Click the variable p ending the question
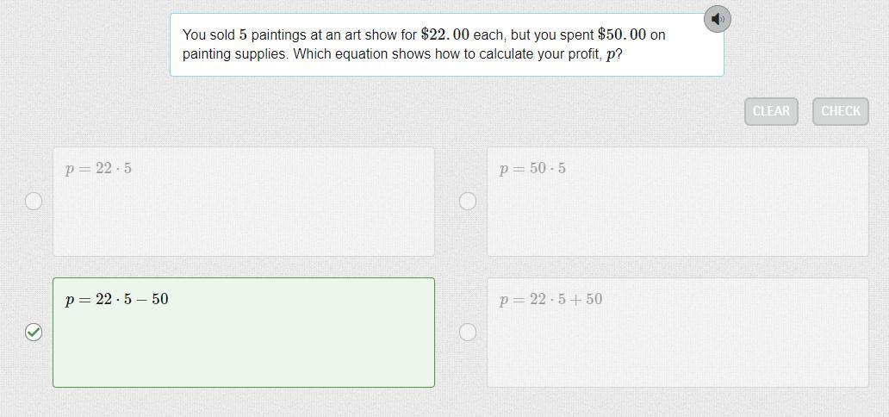 click(611, 54)
